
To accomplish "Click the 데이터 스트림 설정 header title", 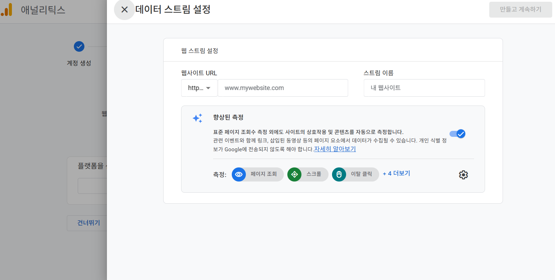I will pos(173,9).
